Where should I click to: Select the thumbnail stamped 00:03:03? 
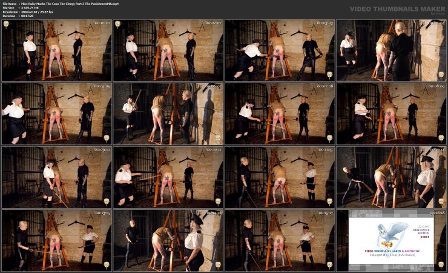click(x=280, y=50)
